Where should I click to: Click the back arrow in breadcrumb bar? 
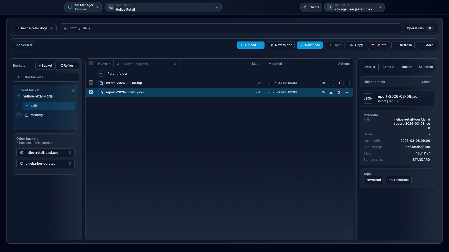pyautogui.click(x=65, y=28)
